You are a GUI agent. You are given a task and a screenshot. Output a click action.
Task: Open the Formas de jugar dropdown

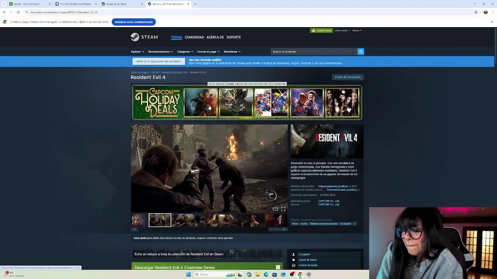(x=208, y=52)
